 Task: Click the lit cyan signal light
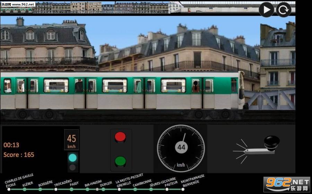(x=72, y=158)
